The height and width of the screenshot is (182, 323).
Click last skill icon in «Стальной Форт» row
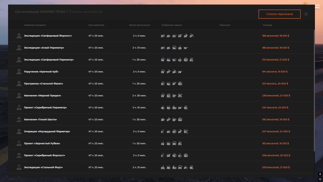(x=191, y=167)
